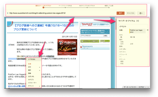Click the PubCon Las Vegas 2012 tagged value
The image size is (158, 97).
click(138, 31)
